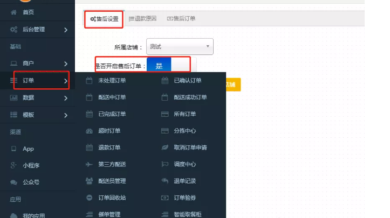Open the 已完成订单 menu entry
Screen dimensions: 390x218
[112, 114]
